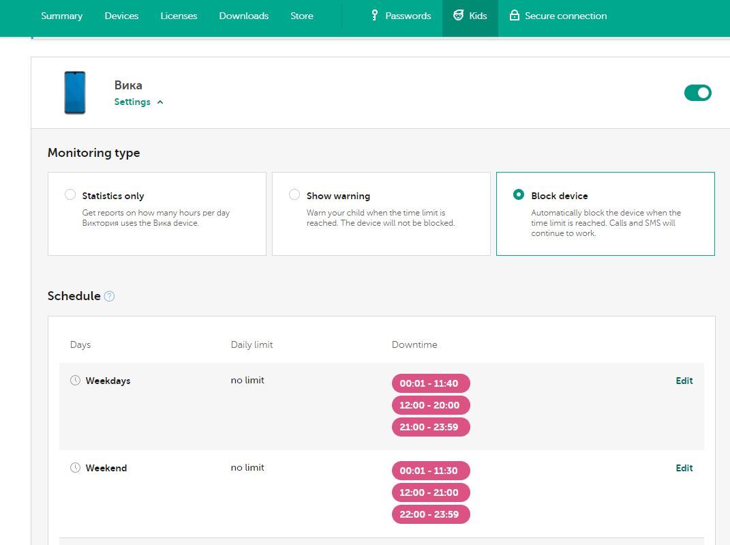Turn off the Вика device monitoring switch
This screenshot has width=730, height=545.
pyautogui.click(x=697, y=93)
